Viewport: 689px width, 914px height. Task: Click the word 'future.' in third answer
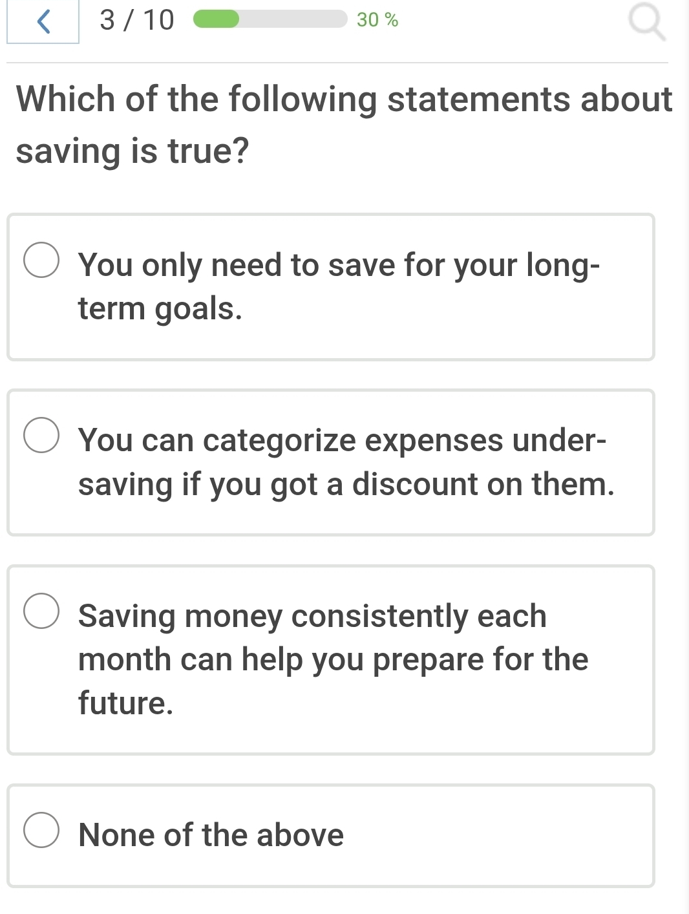126,703
